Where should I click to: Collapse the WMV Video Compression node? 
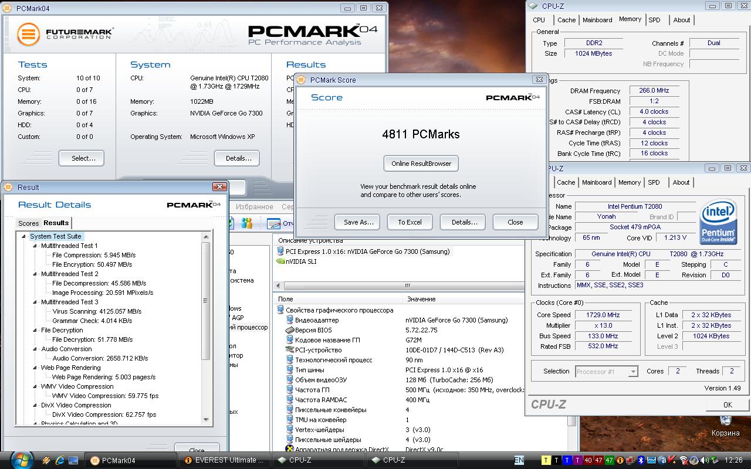[35, 386]
